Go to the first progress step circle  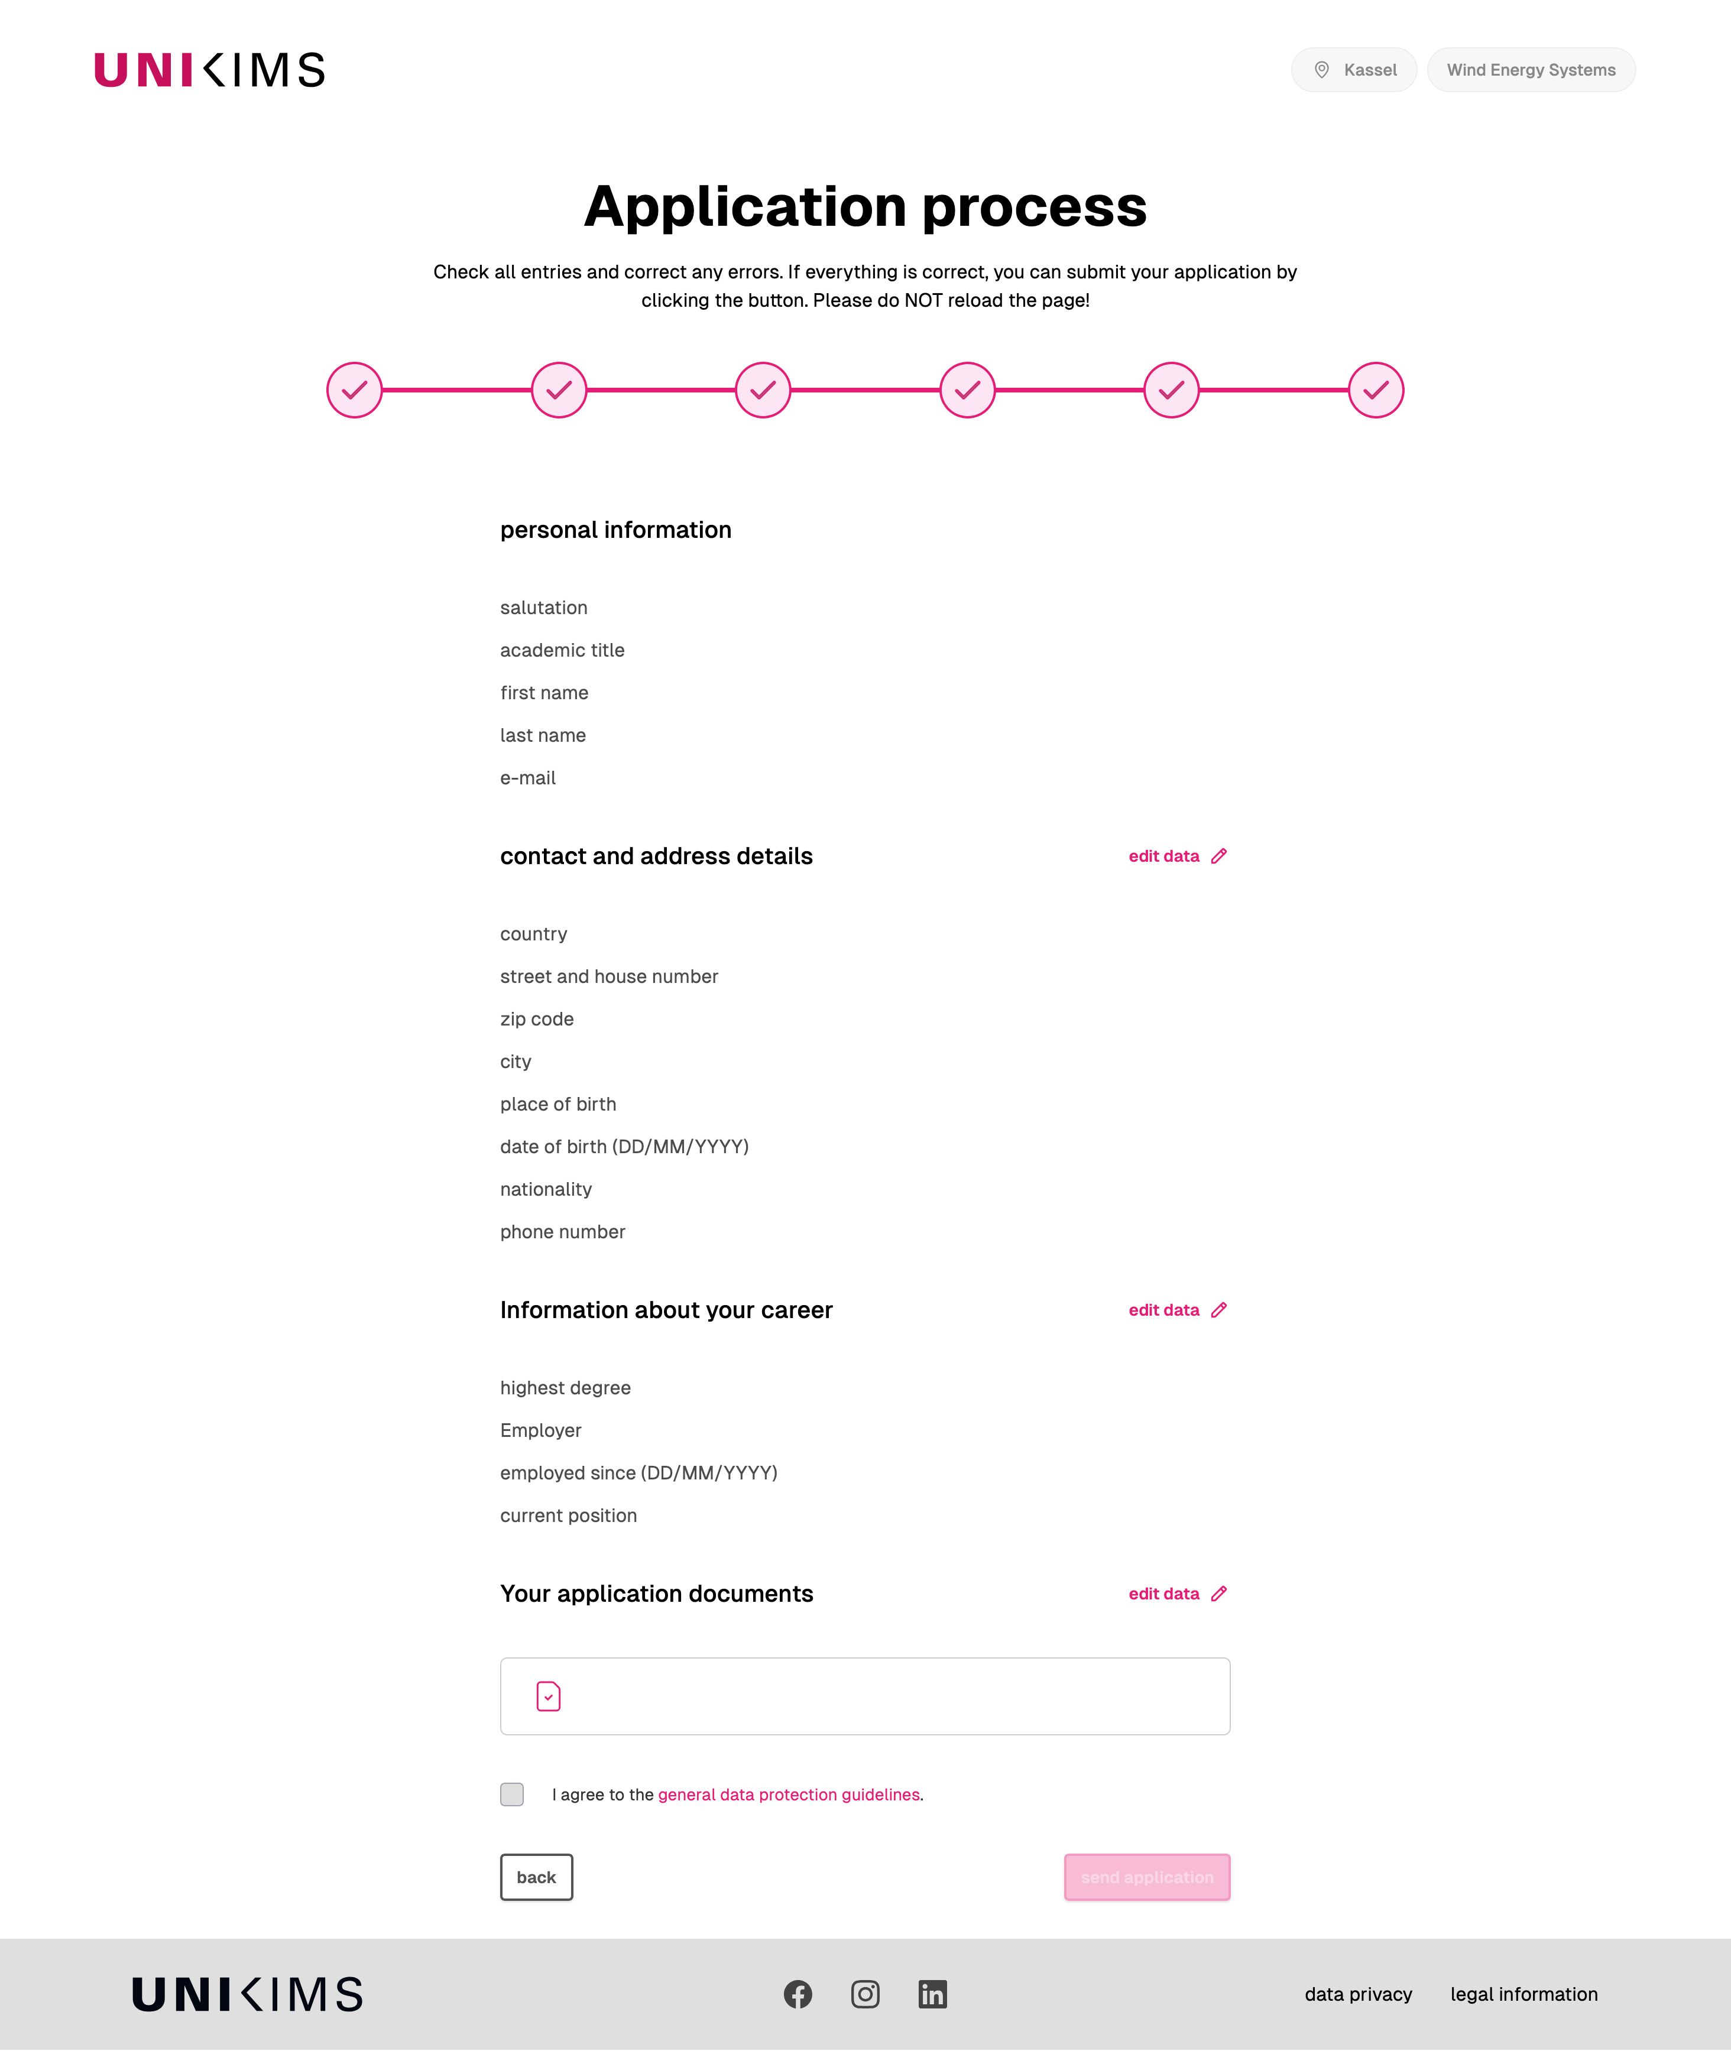[x=354, y=390]
